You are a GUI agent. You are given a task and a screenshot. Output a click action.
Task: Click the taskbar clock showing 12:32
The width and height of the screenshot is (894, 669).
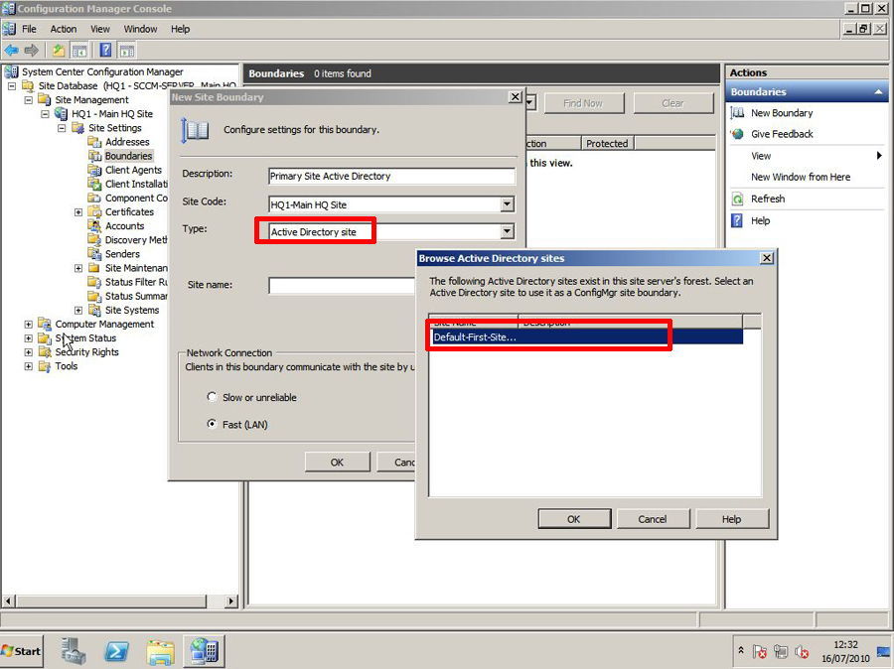pyautogui.click(x=845, y=651)
